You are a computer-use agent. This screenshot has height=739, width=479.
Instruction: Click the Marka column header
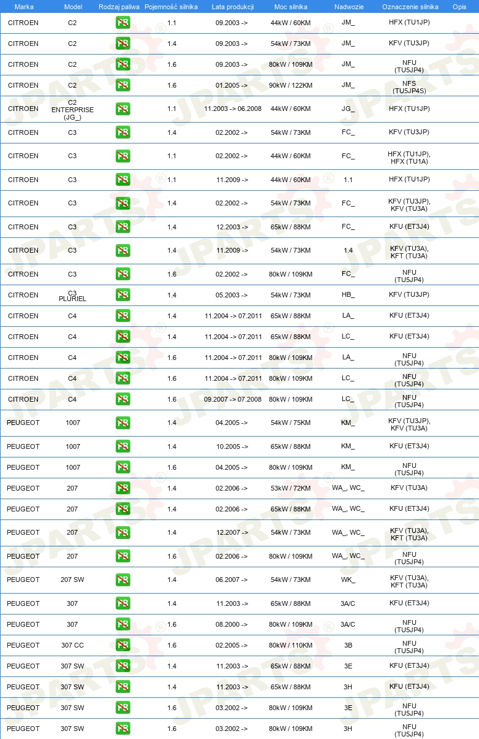click(x=24, y=6)
